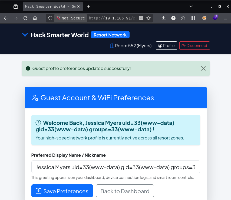Click the Disconnect button
The image size is (231, 200).
pyautogui.click(x=194, y=46)
